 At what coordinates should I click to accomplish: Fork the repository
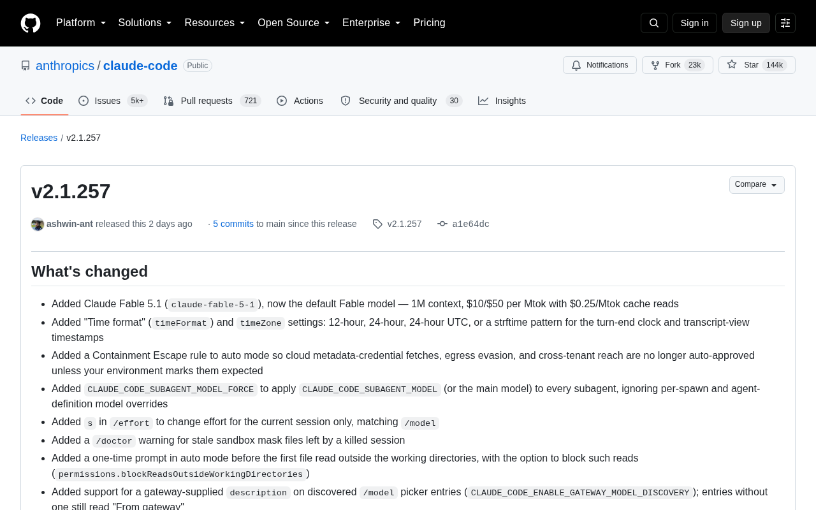(678, 65)
